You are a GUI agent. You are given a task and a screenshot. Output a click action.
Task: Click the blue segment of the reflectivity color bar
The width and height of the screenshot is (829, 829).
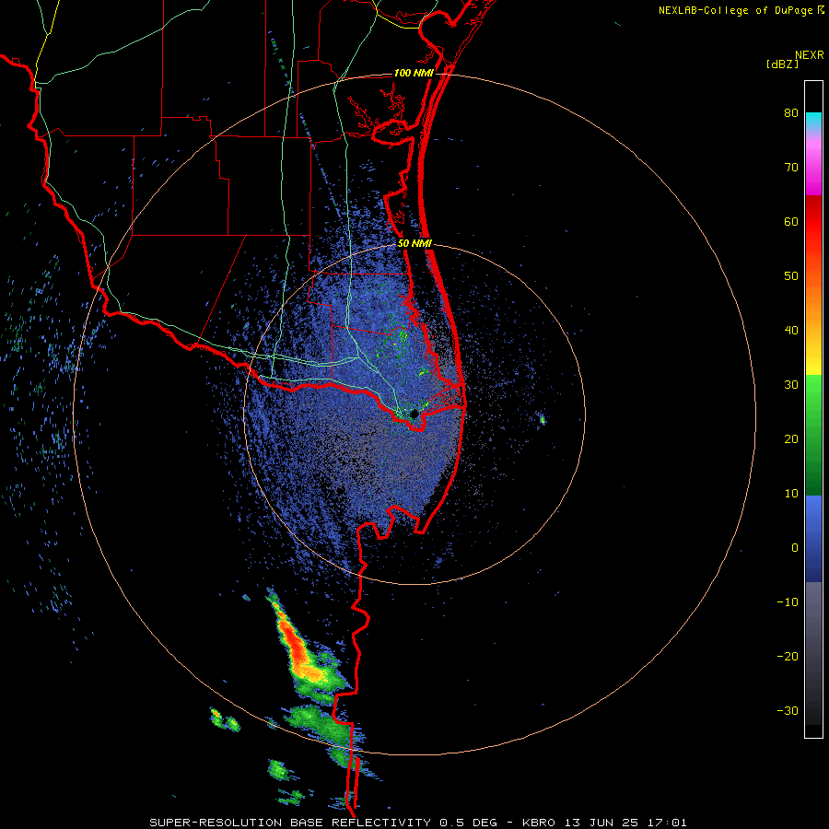point(813,539)
